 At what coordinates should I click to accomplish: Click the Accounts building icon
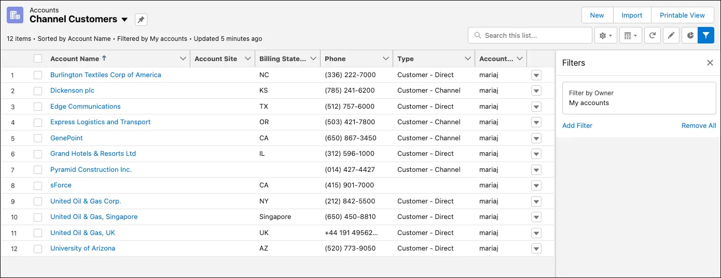coord(15,15)
